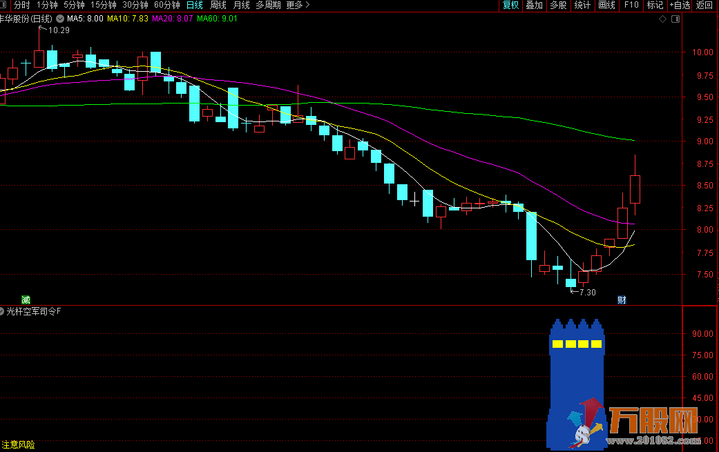Click the 光杆空军司令F indicator name
The image size is (719, 452).
pos(33,311)
